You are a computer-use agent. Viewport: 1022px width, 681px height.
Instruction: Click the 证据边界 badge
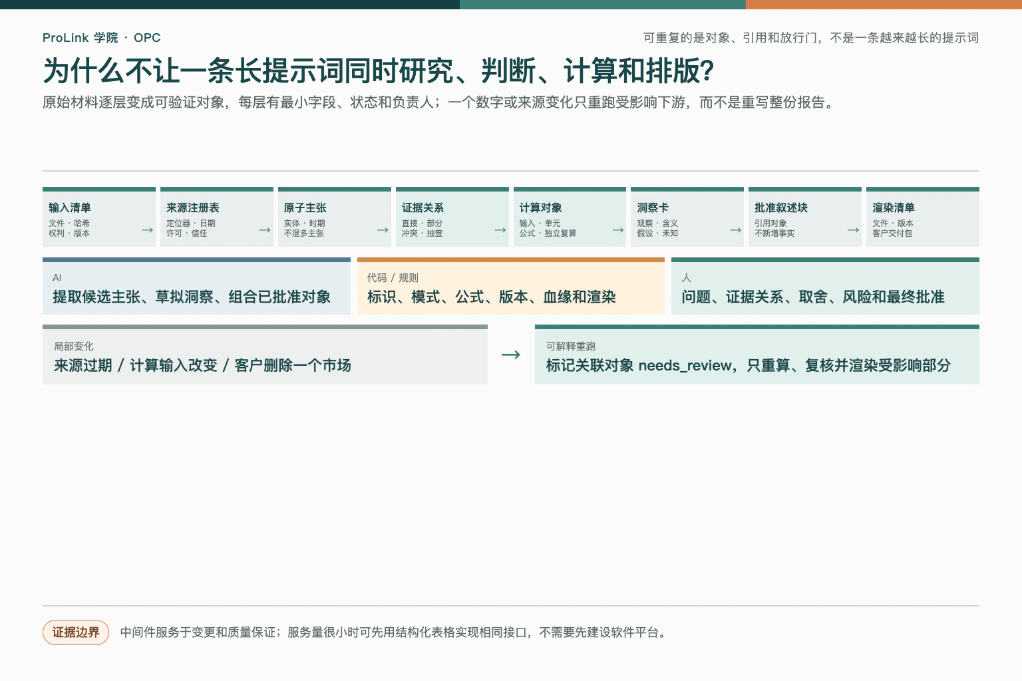76,632
